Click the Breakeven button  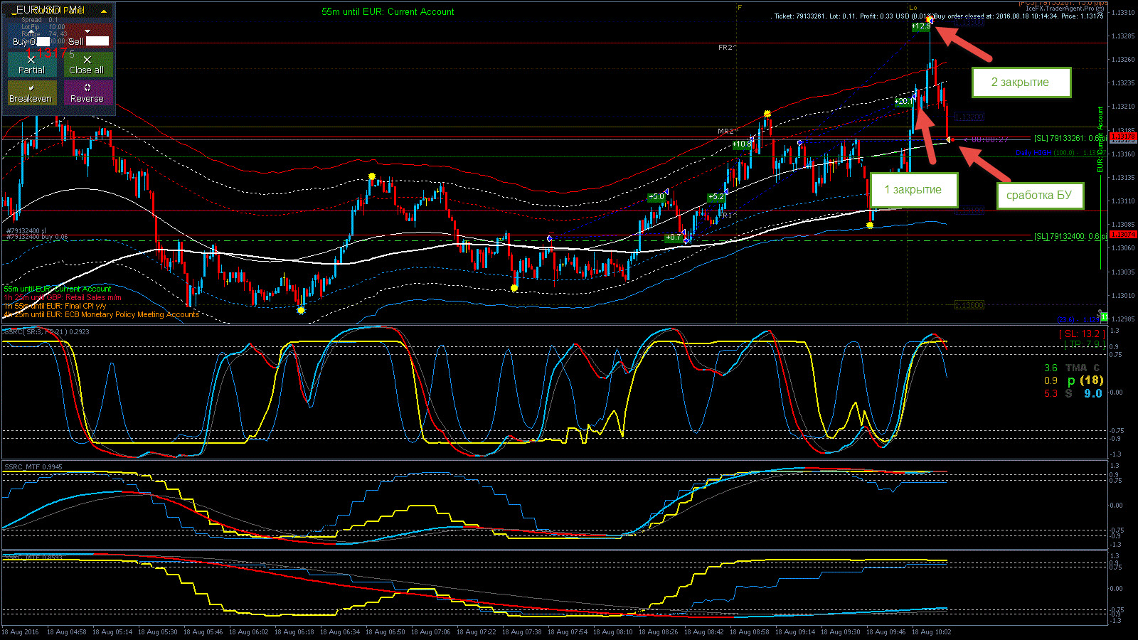tap(32, 92)
